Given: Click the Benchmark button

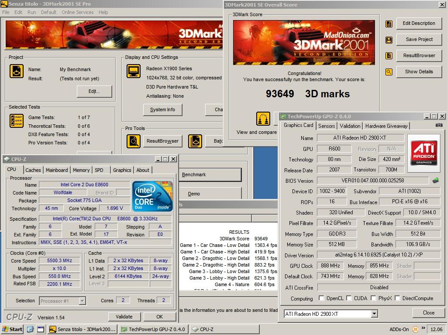Looking at the screenshot, I should [x=210, y=174].
